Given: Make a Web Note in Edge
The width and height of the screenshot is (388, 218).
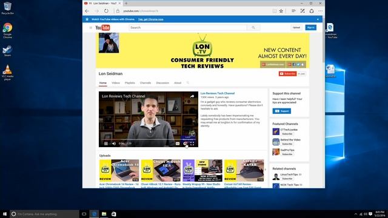Looking at the screenshot, I should (x=303, y=11).
